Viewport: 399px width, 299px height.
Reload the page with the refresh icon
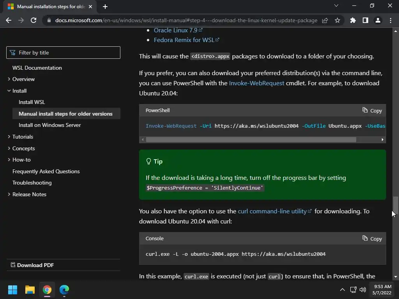[34, 20]
